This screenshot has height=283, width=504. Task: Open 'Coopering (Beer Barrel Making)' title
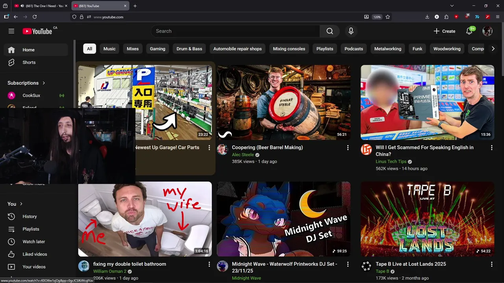267,147
